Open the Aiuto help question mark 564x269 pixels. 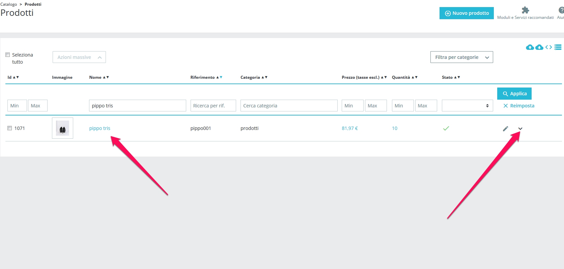click(x=561, y=10)
